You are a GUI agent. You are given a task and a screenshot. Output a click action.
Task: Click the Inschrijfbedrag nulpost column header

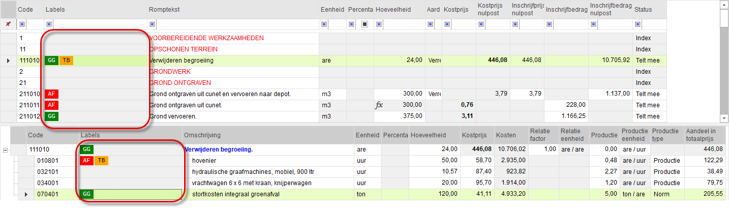tap(610, 10)
